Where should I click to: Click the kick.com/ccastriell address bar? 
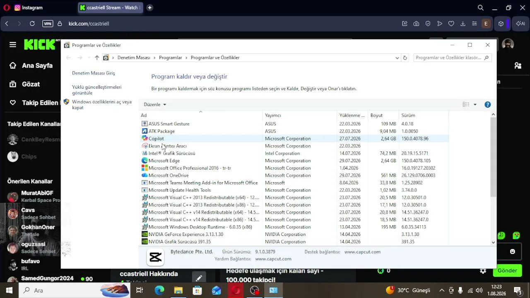[x=89, y=24]
